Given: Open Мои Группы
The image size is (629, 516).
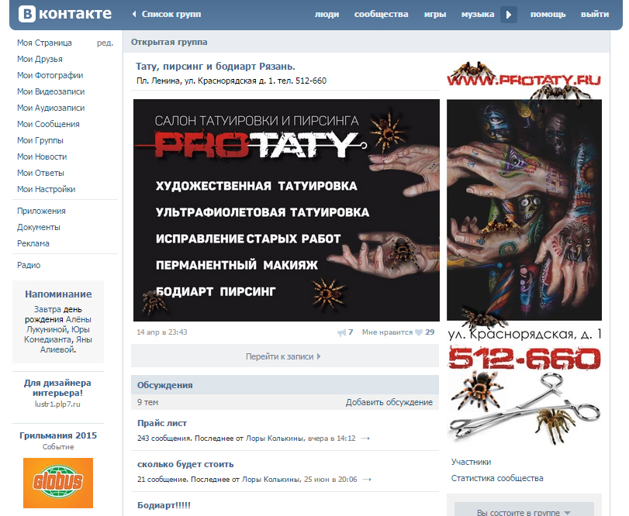Looking at the screenshot, I should point(40,140).
